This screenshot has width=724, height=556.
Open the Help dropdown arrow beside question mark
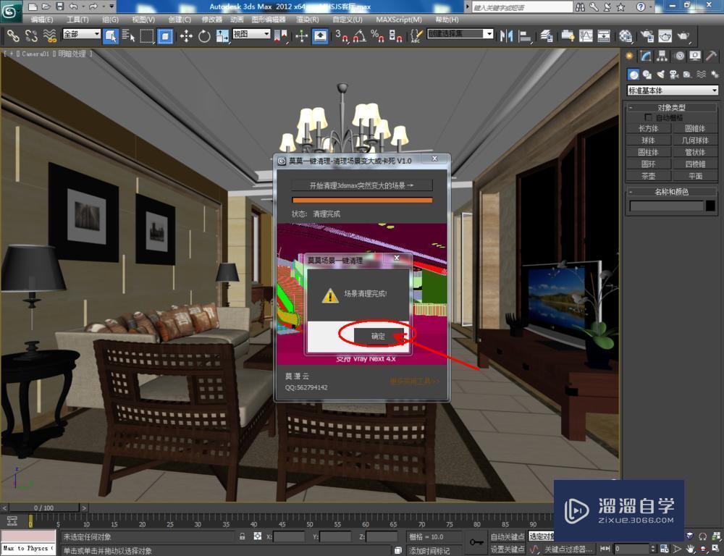coord(652,7)
